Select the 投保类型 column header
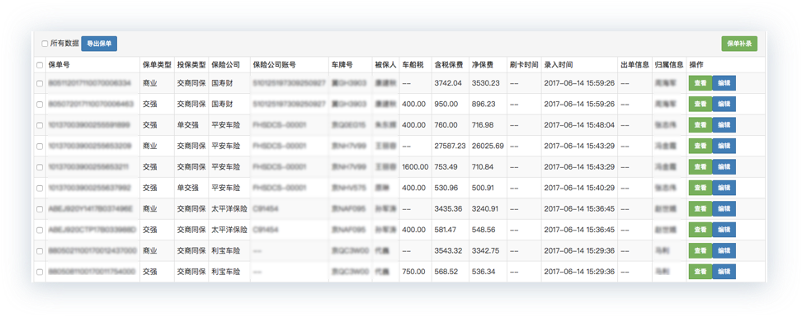The image size is (802, 317). [191, 65]
